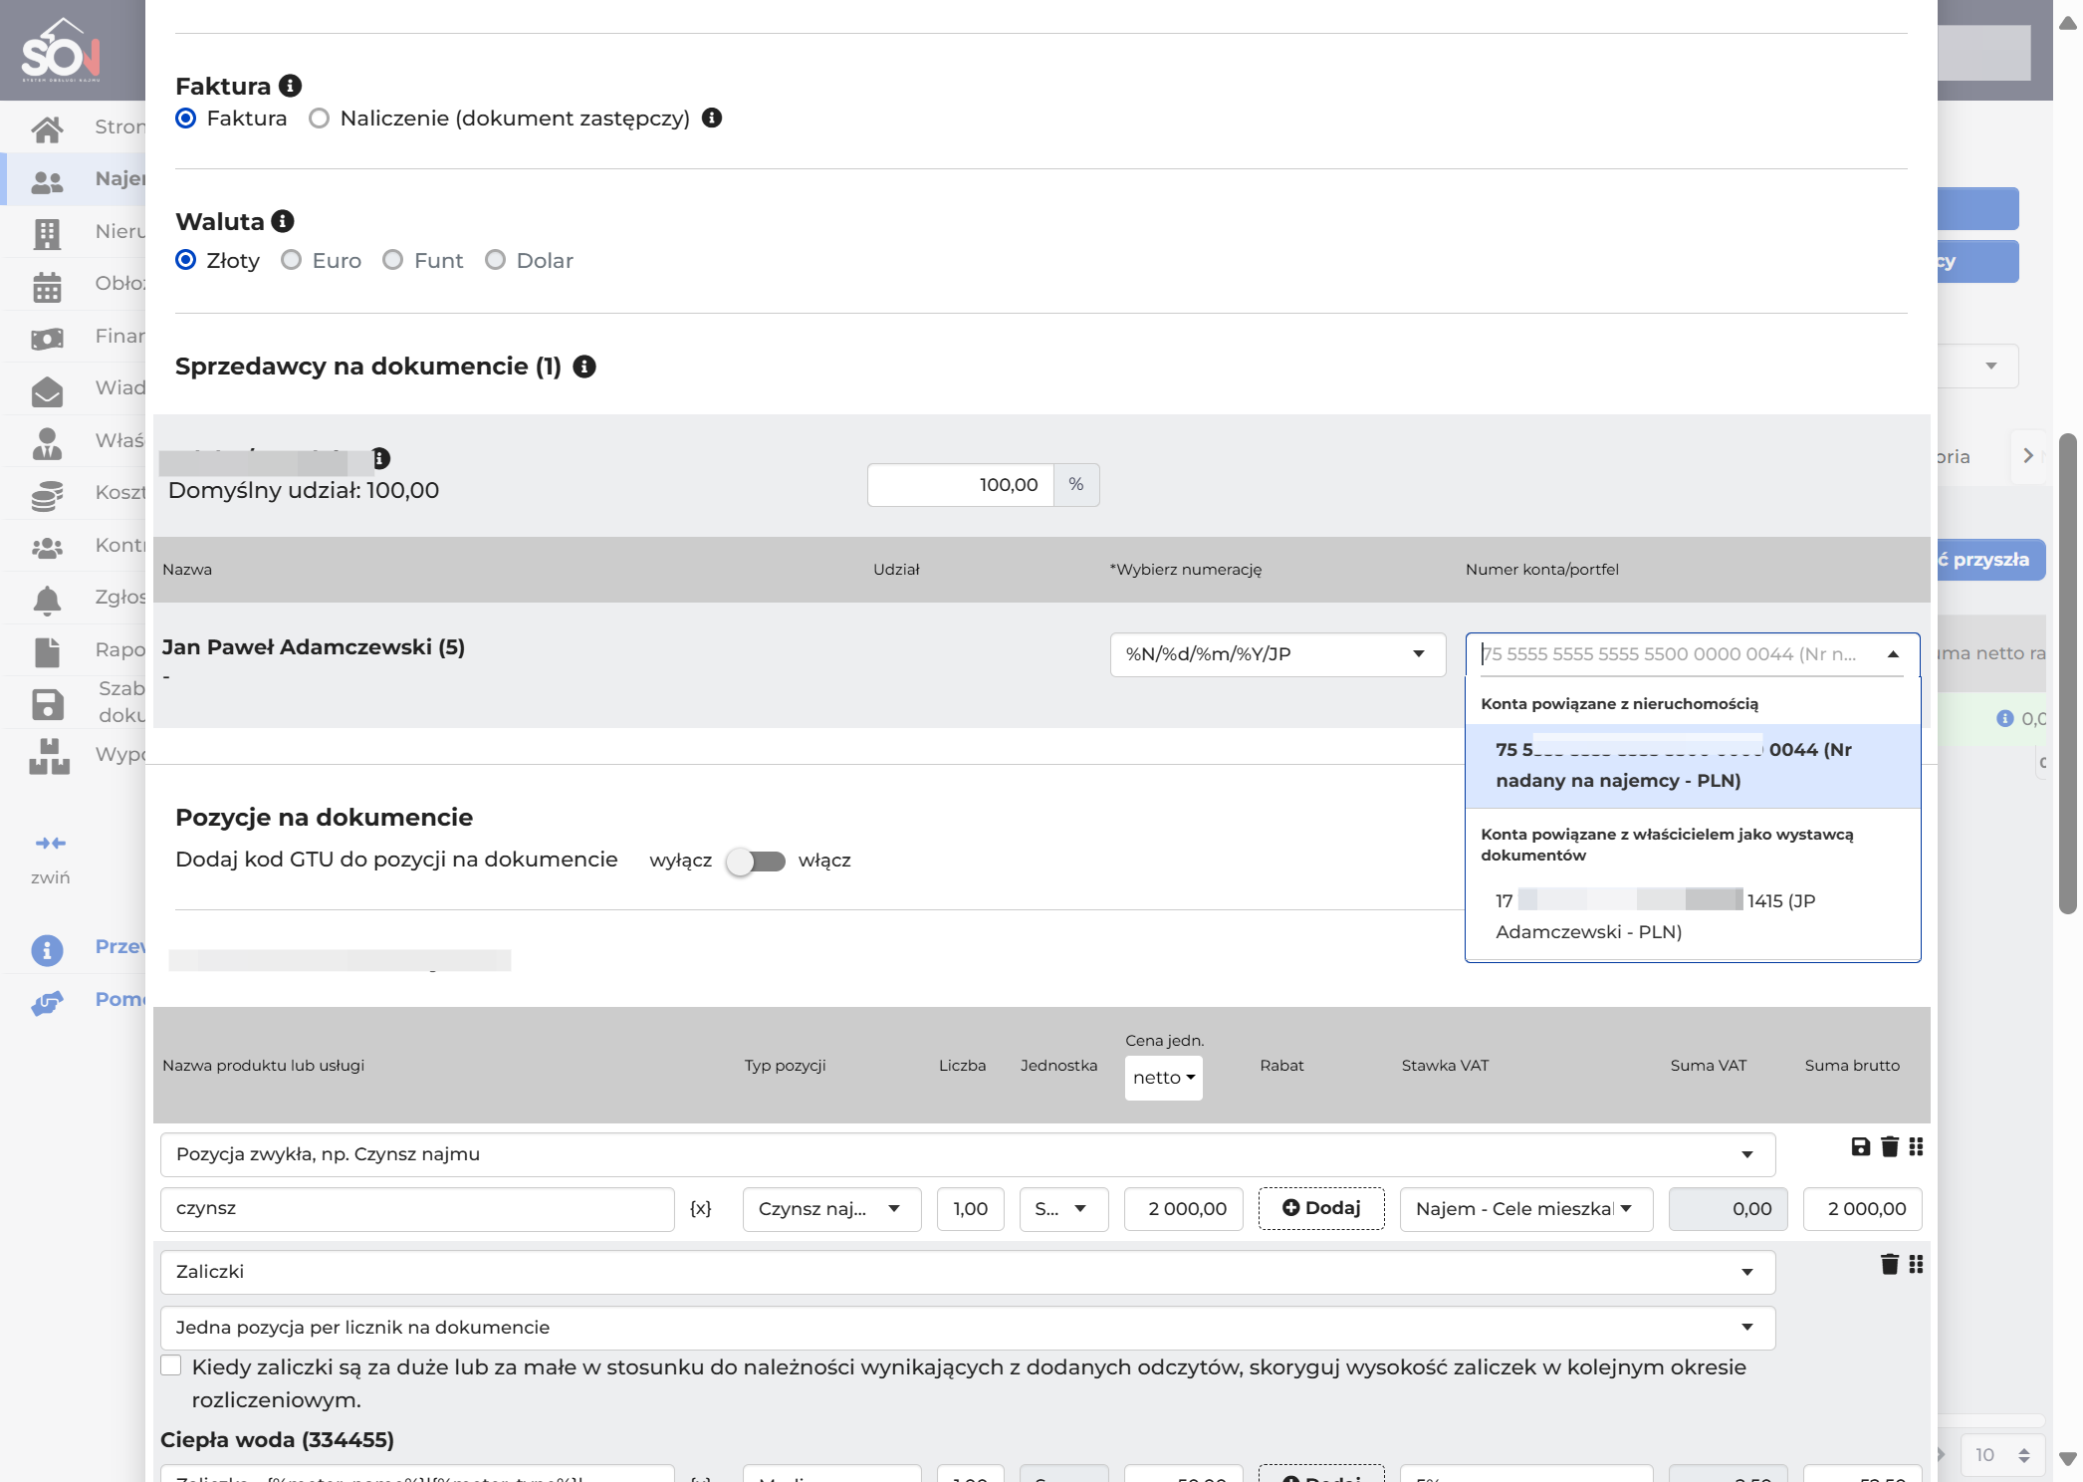
Task: Toggle the GTU code switch
Action: [x=756, y=861]
